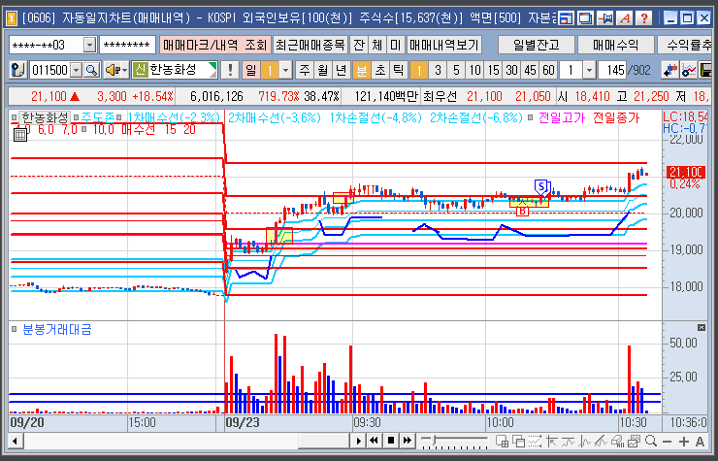Click the data grid icon in chart corner
Viewport: 718px width, 461px height.
click(20, 135)
